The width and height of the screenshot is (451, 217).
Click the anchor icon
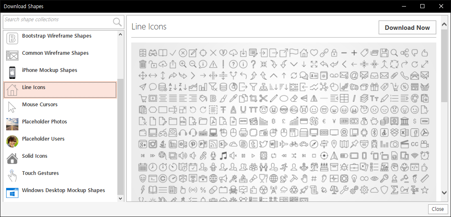[x=304, y=167]
